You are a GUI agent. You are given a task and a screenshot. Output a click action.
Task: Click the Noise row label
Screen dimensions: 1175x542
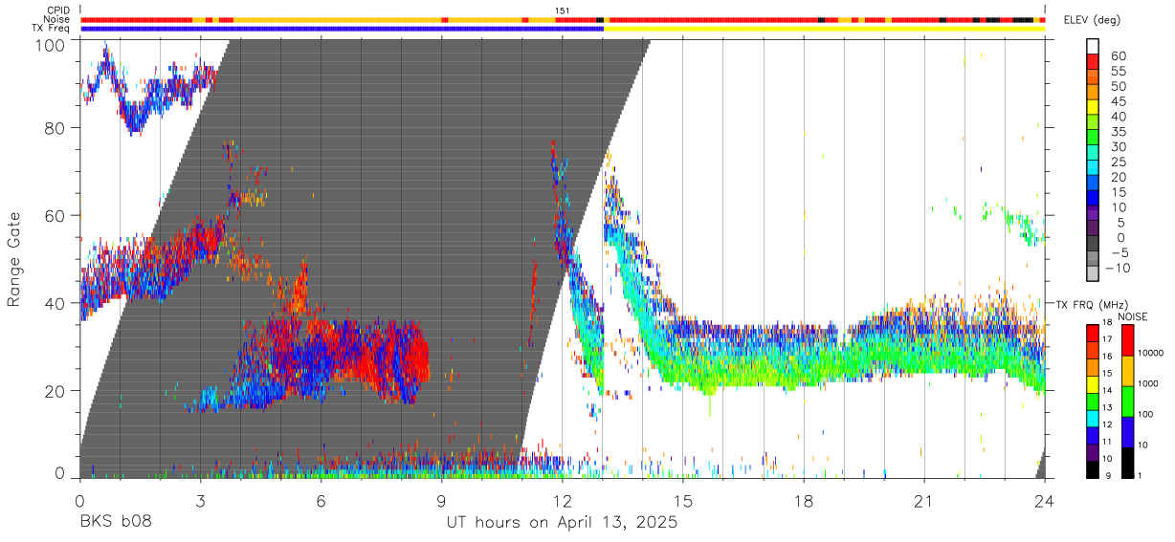[57, 19]
